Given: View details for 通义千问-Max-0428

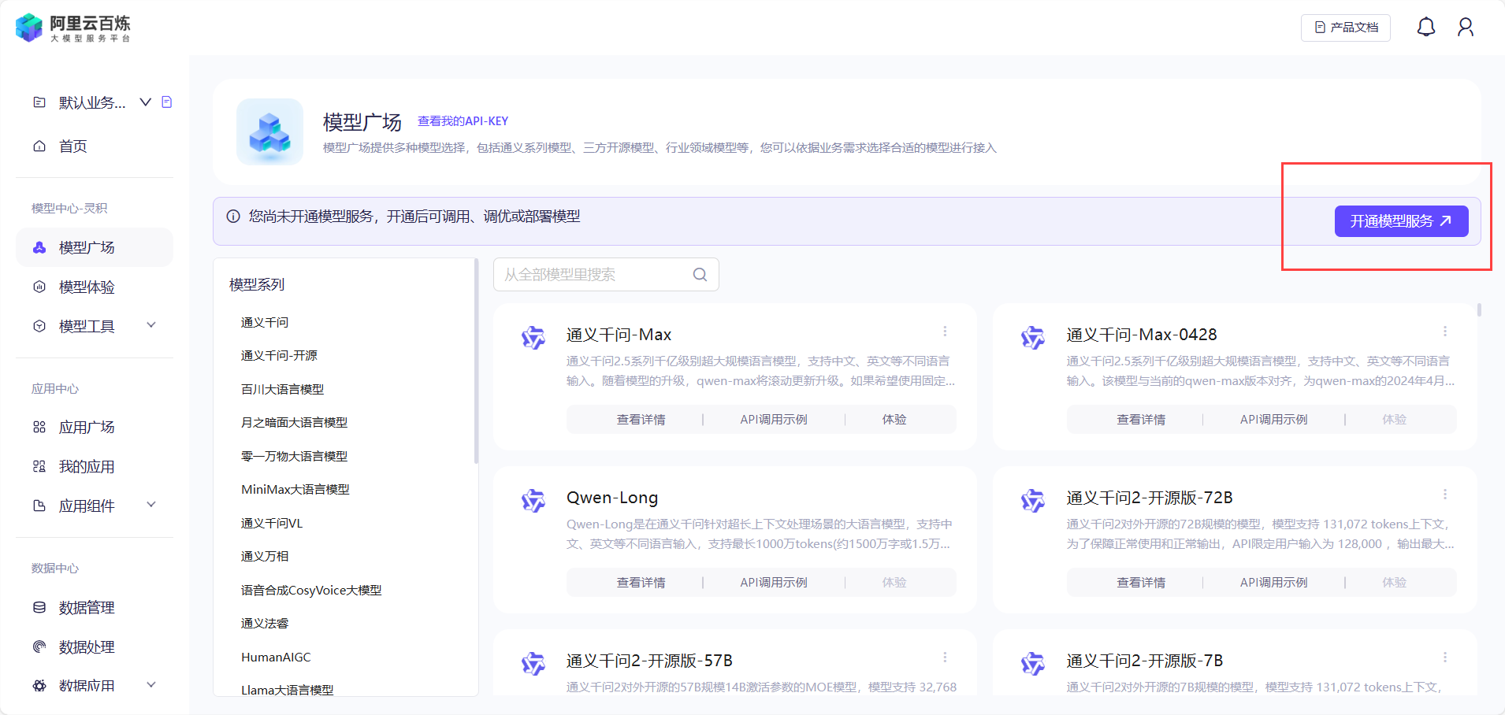Looking at the screenshot, I should click(x=1141, y=420).
